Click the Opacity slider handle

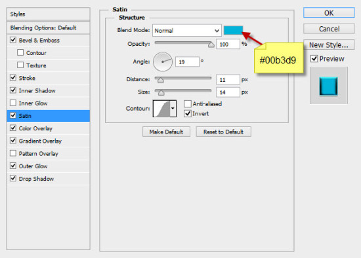pyautogui.click(x=211, y=45)
